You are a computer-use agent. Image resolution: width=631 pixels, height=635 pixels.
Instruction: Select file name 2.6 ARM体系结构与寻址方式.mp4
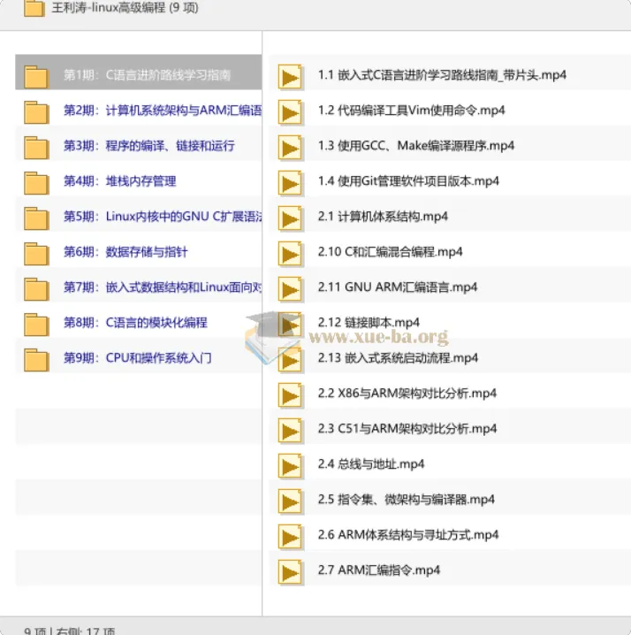[x=408, y=535]
